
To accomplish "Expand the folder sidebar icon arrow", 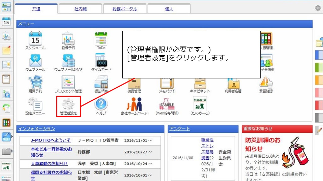I will click(12, 151).
